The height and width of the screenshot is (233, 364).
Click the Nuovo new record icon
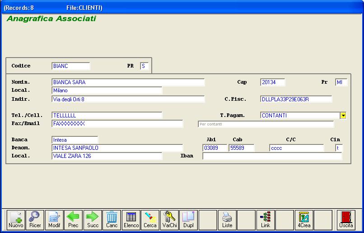click(16, 220)
